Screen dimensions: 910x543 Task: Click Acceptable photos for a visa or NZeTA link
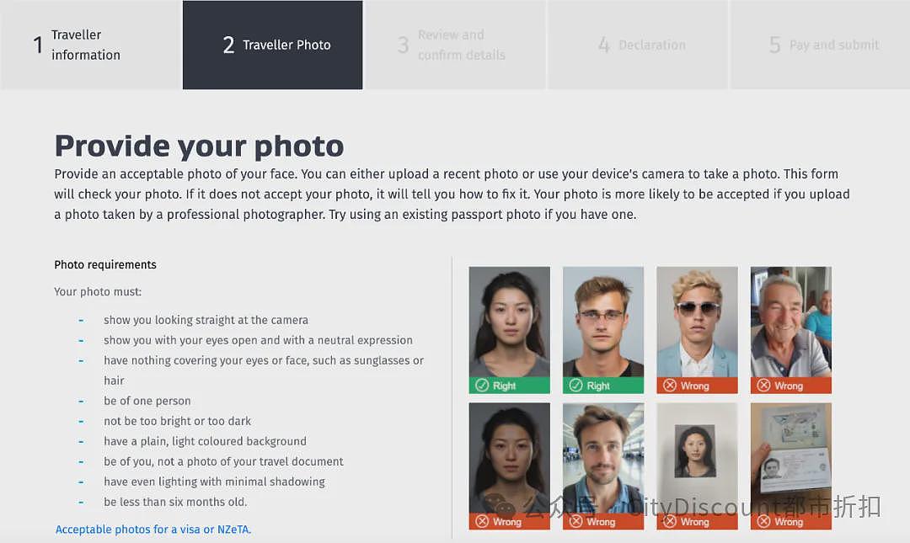click(153, 529)
